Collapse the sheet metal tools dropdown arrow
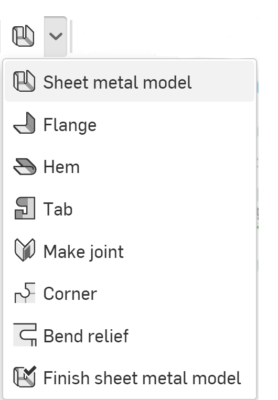Screen dimensions: 278x400 [x=56, y=37]
